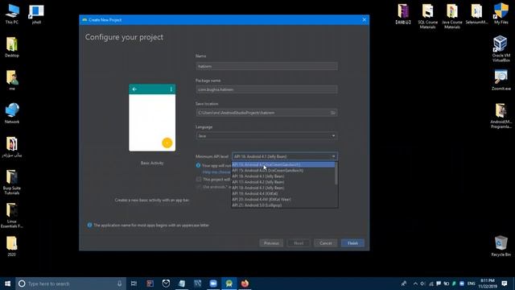Click the ENG language indicator in tray
515x290 pixels.
[472, 284]
